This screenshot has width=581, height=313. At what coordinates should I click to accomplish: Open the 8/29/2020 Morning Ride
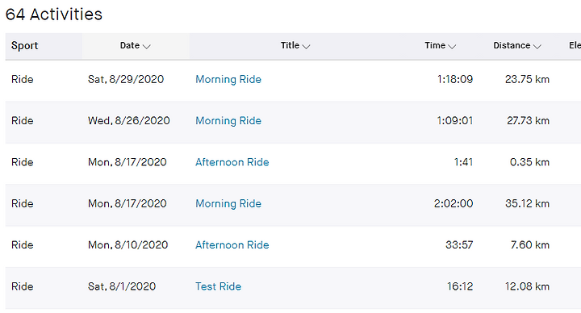point(228,79)
